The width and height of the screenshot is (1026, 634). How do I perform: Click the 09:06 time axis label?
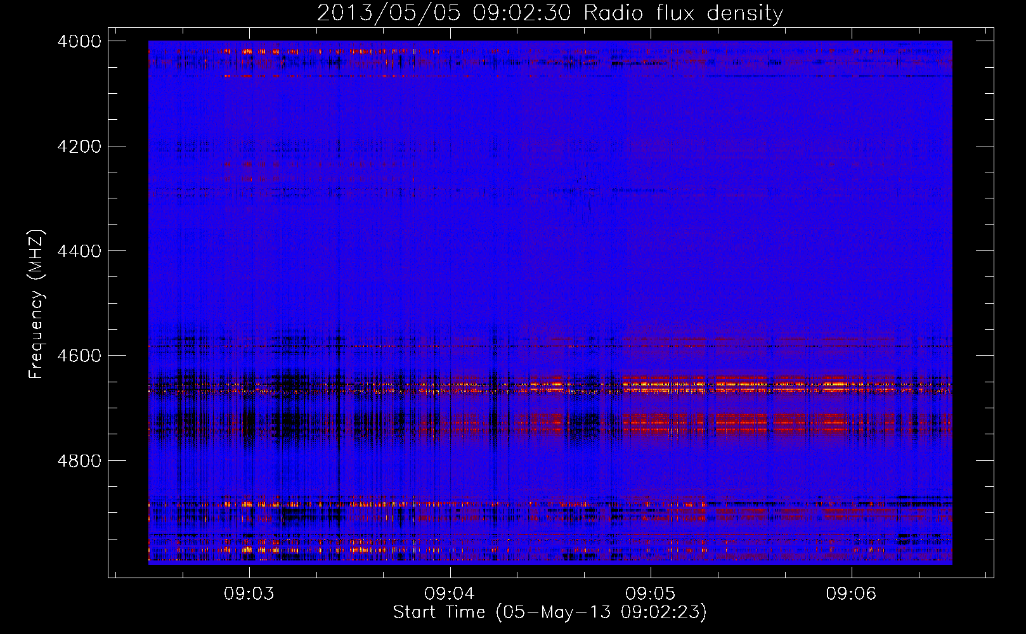(851, 594)
